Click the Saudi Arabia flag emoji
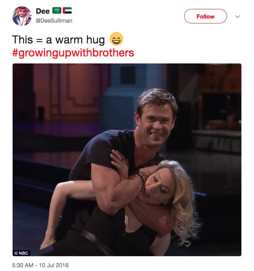This screenshot has height=271, width=254. tap(57, 10)
